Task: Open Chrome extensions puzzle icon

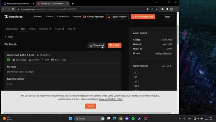Action: (162, 9)
